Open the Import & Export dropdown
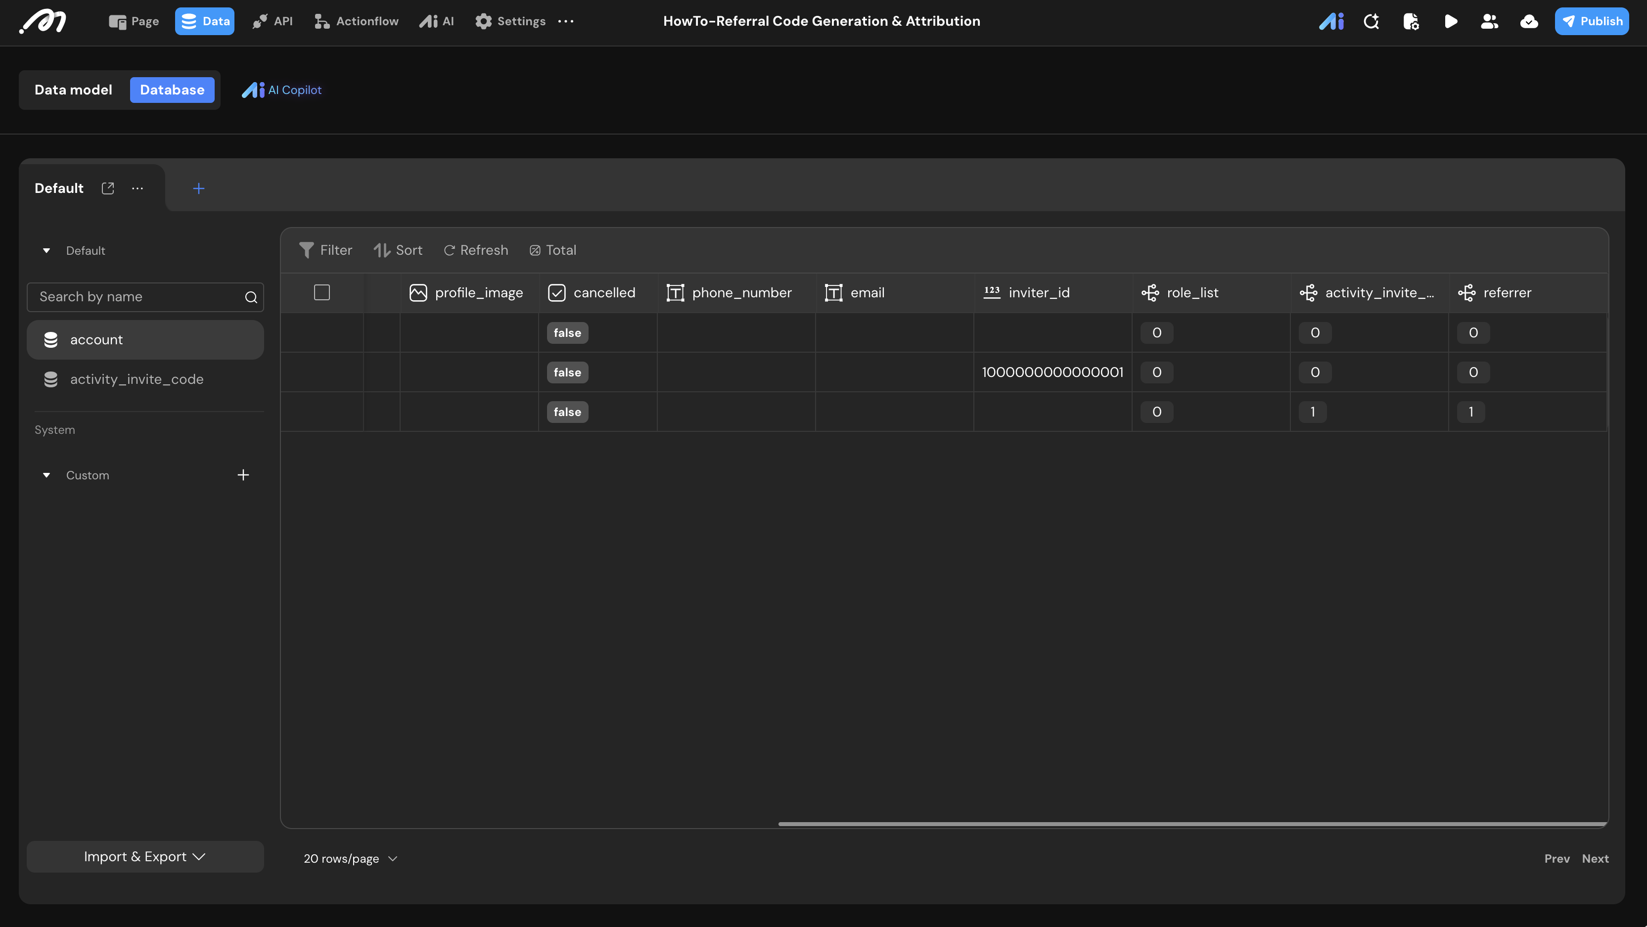Screen dimensions: 1647x927 tap(144, 857)
